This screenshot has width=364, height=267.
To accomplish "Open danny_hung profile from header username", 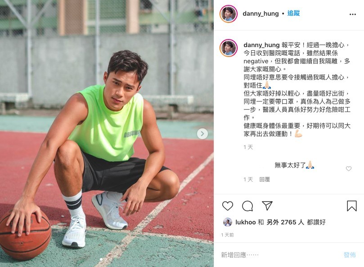I will [x=261, y=13].
